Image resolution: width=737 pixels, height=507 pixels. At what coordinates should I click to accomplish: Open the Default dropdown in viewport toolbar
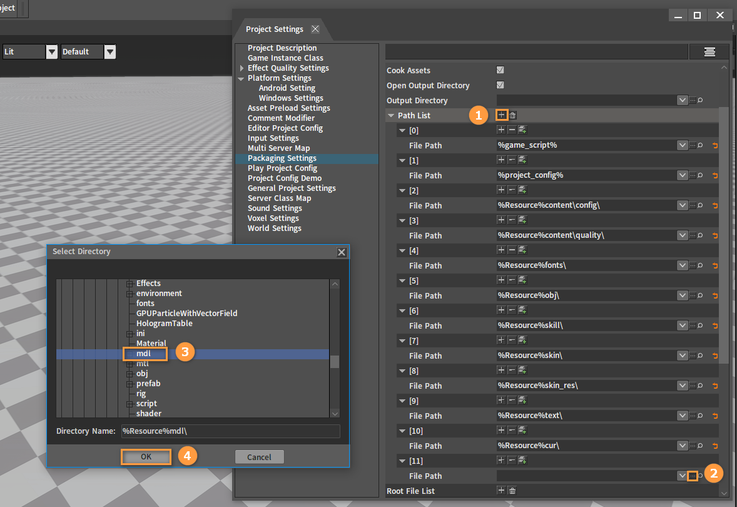(x=110, y=52)
